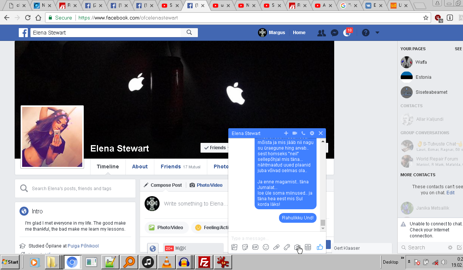This screenshot has width=463, height=270.
Task: Reload the page in Chrome
Action: [27, 18]
